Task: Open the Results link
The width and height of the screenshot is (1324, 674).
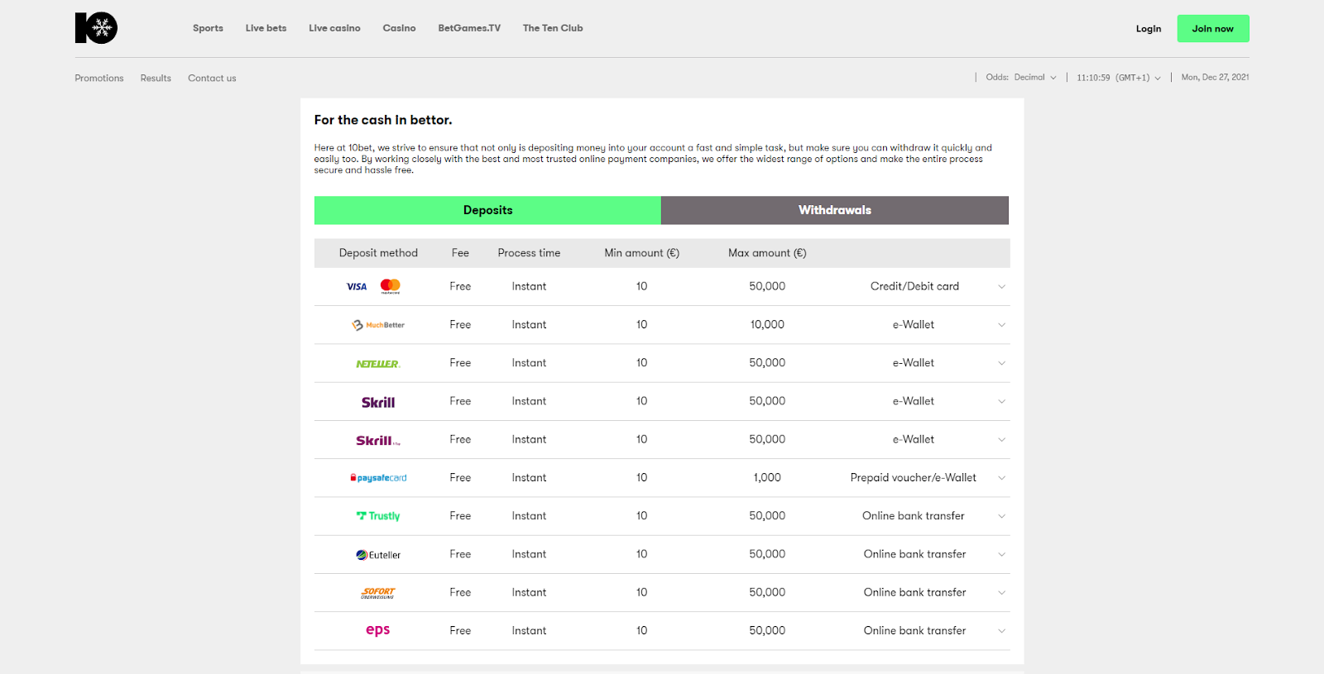Action: 156,79
